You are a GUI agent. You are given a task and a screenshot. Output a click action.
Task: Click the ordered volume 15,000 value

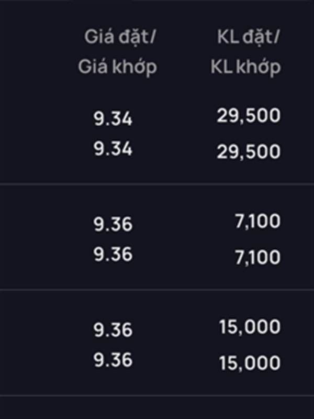click(x=250, y=327)
